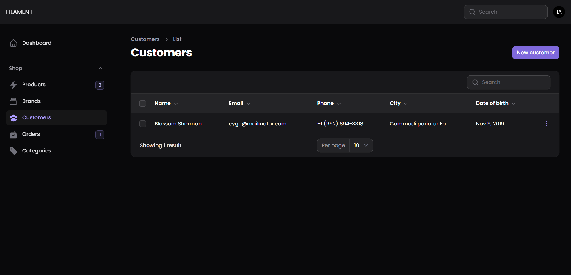Click the email cygu@mailinator.com
Viewport: 571px width, 275px height.
tap(258, 124)
